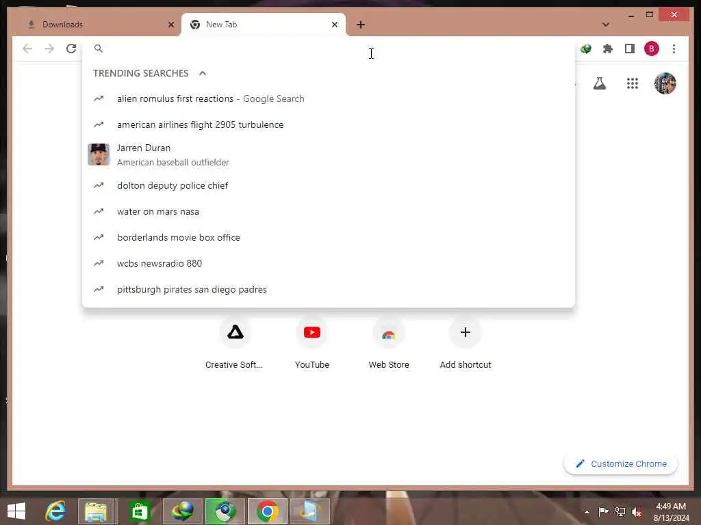Open the Google account profile picture
This screenshot has height=525, width=701.
pos(665,83)
